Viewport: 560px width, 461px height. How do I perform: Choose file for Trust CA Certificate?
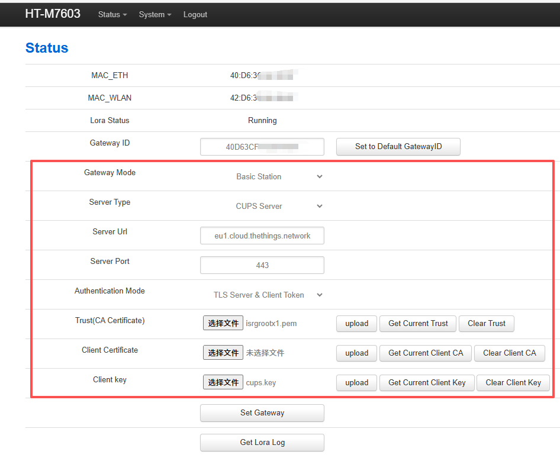click(223, 323)
